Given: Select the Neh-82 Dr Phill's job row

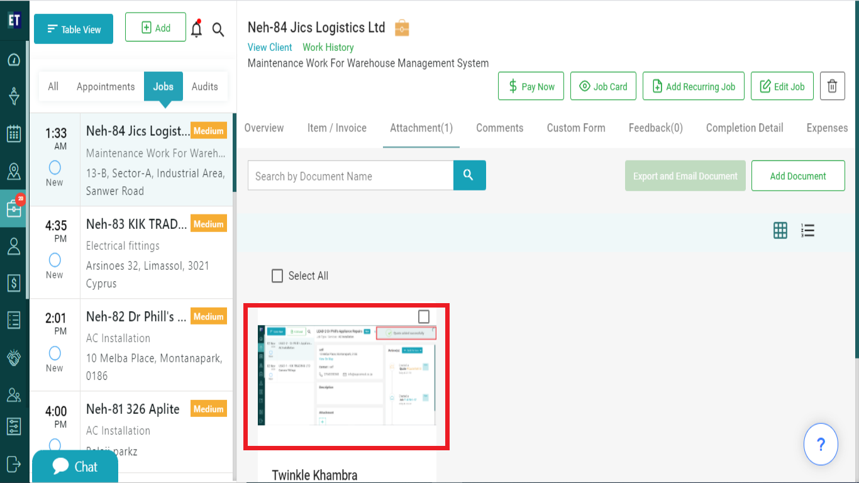Looking at the screenshot, I should click(131, 345).
